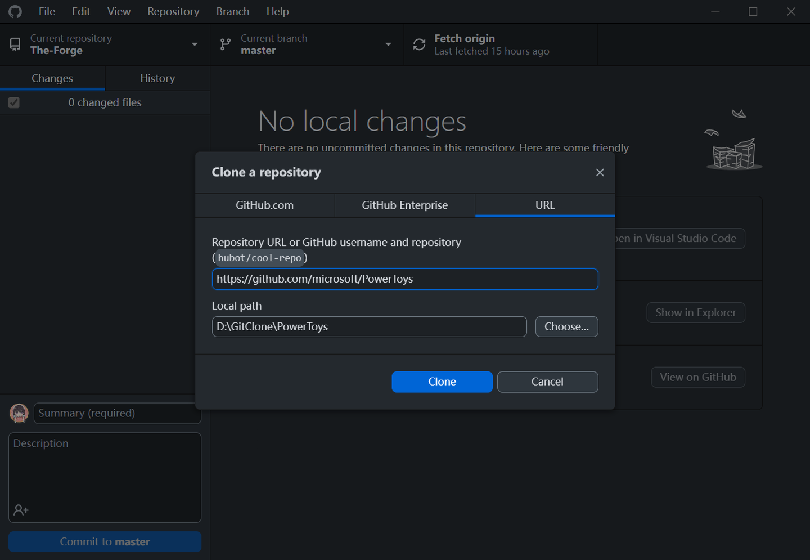Click the Fetch origin button text
Image resolution: width=810 pixels, height=560 pixels.
(465, 38)
